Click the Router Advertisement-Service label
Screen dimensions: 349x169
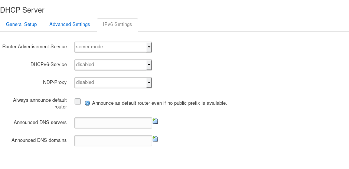coord(35,46)
